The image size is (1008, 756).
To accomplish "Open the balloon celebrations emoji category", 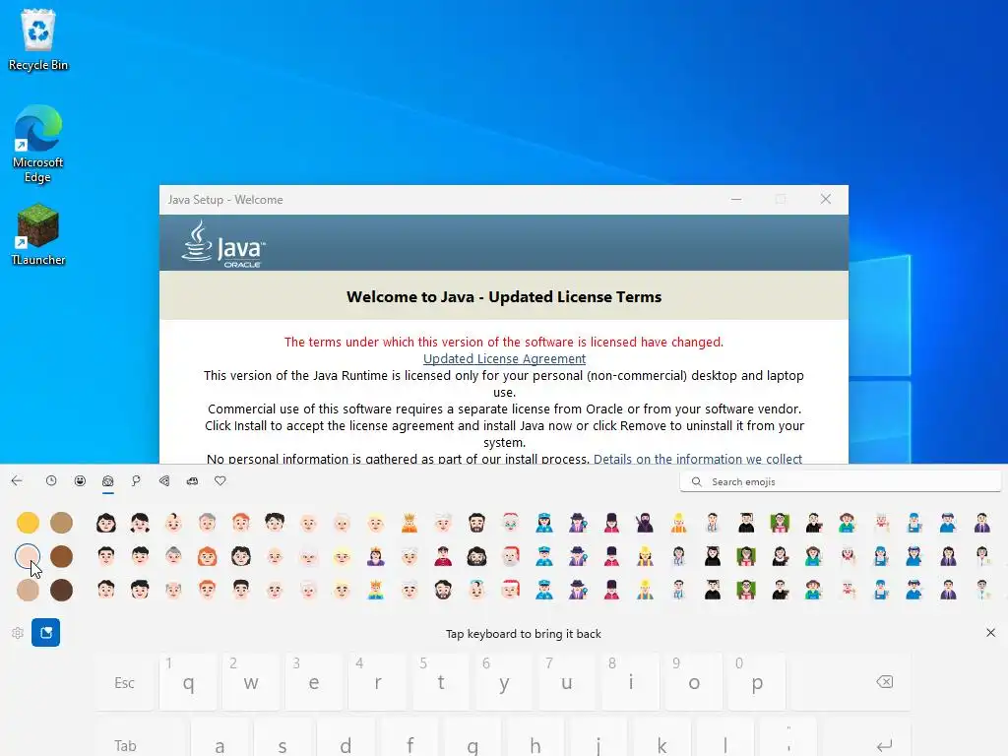I will pos(136,480).
